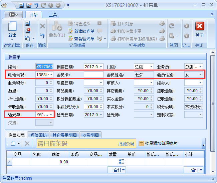The height and width of the screenshot is (183, 217).
Task: Select the 短信回访 tab
Action: (38, 135)
